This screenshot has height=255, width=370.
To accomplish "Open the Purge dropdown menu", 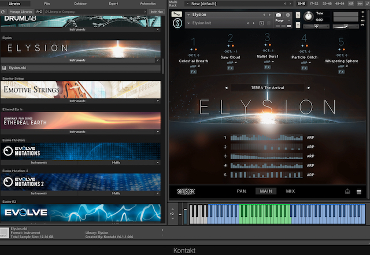I will point(283,21).
